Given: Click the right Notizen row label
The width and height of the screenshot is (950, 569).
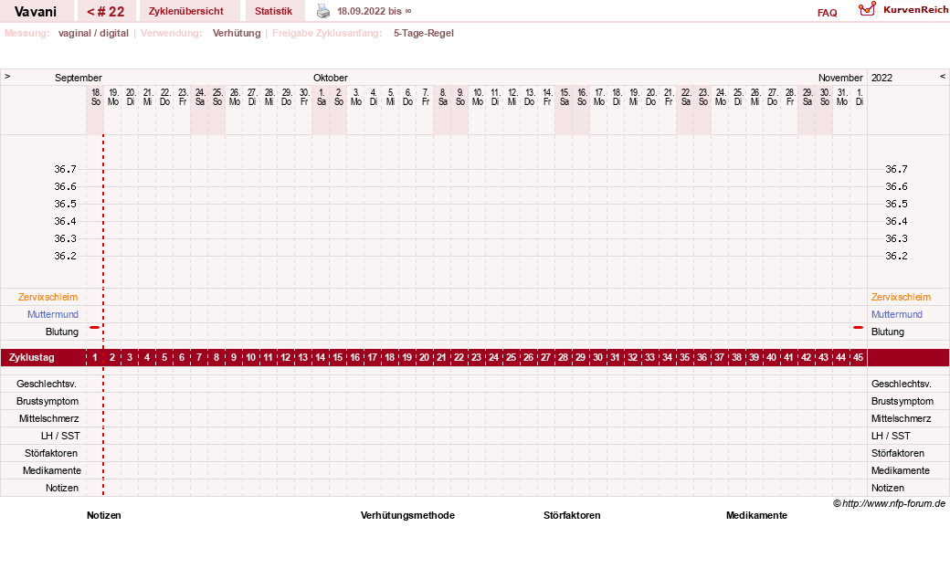Looking at the screenshot, I should [888, 488].
